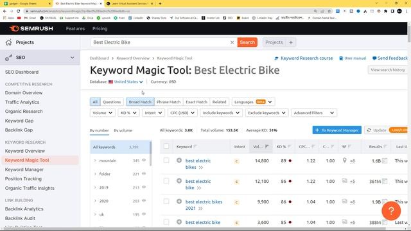Open a new browser tab

[160, 4]
